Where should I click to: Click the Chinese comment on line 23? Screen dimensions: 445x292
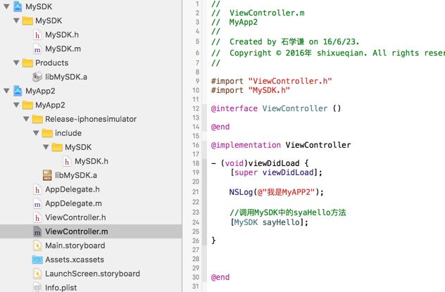pyautogui.click(x=288, y=212)
